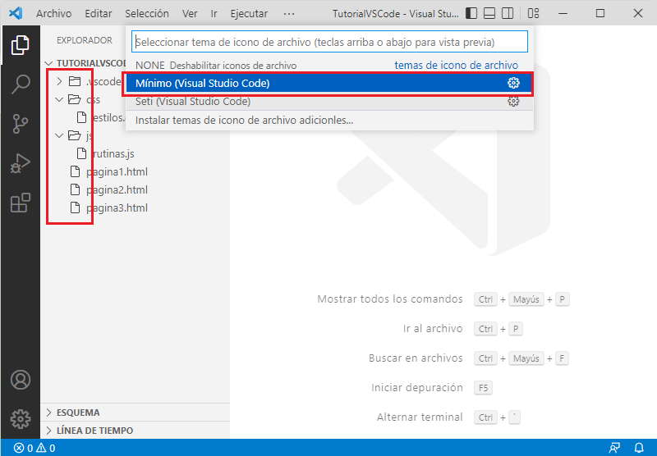Click gear icon on Seti theme row
This screenshot has height=456, width=657.
coord(513,101)
